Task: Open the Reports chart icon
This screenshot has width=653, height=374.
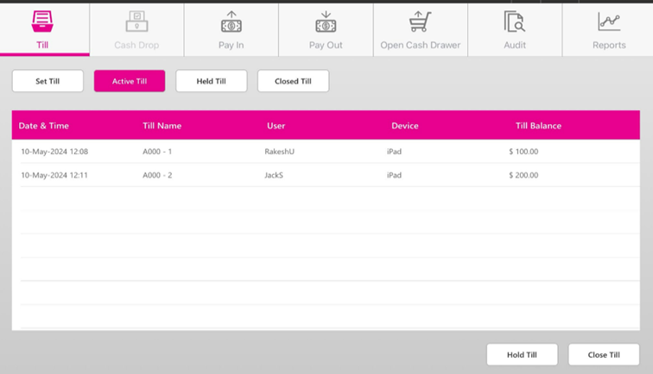Action: coord(609,22)
